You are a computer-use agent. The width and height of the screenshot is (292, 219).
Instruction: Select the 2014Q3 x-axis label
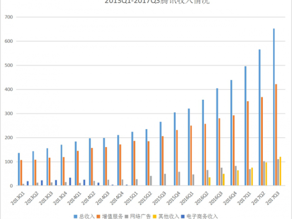103,198
